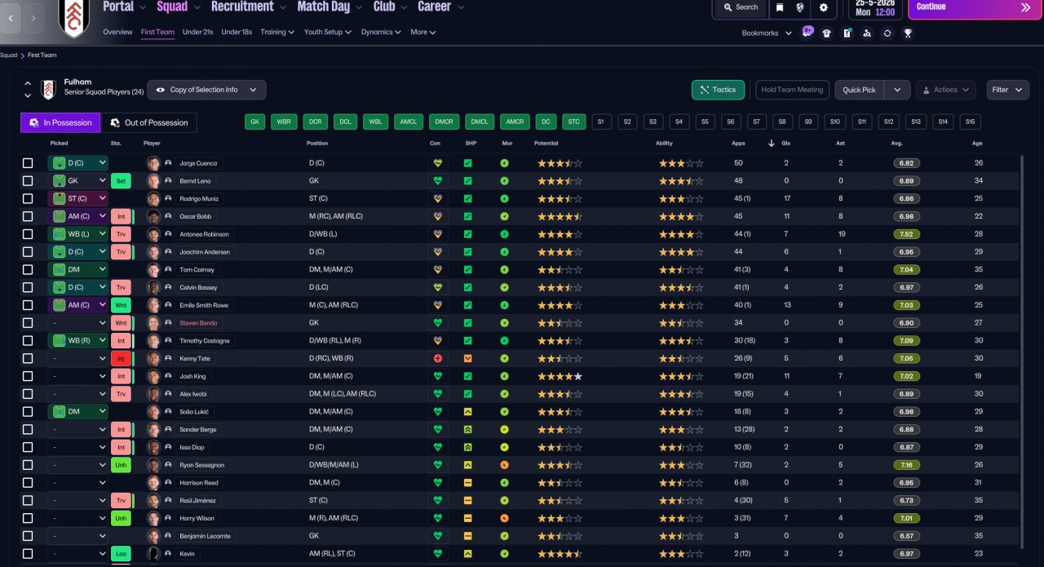
Task: Open the alert notice shortcut icon
Action: [x=847, y=33]
